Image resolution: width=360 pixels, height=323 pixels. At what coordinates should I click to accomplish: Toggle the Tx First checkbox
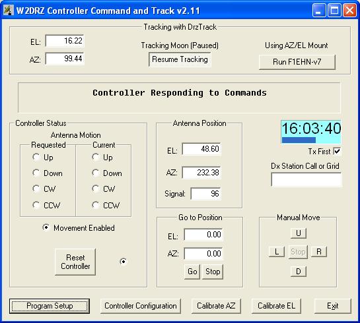[337, 151]
